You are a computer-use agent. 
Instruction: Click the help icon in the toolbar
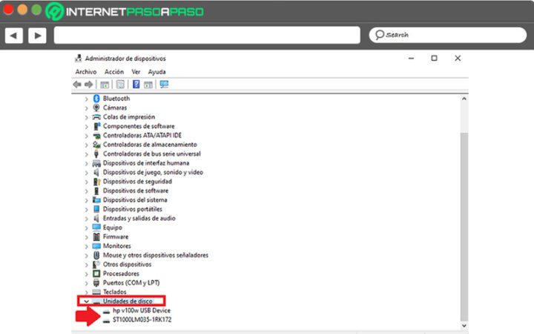click(136, 85)
